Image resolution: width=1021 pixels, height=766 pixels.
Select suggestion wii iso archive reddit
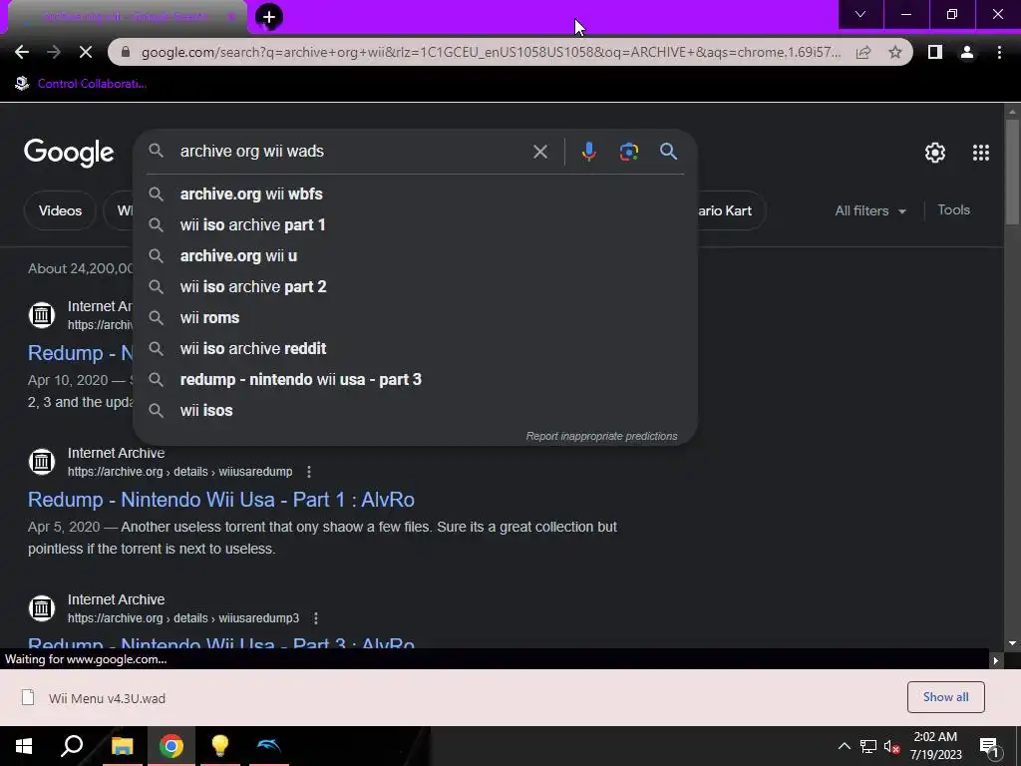415,348
